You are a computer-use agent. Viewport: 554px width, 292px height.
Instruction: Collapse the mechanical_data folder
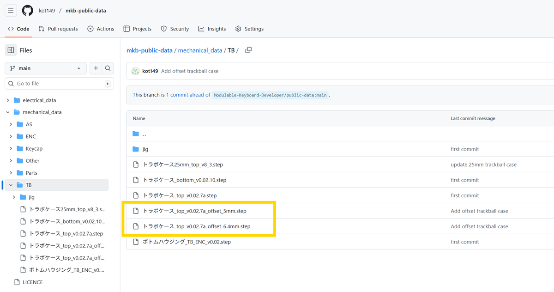(8, 112)
